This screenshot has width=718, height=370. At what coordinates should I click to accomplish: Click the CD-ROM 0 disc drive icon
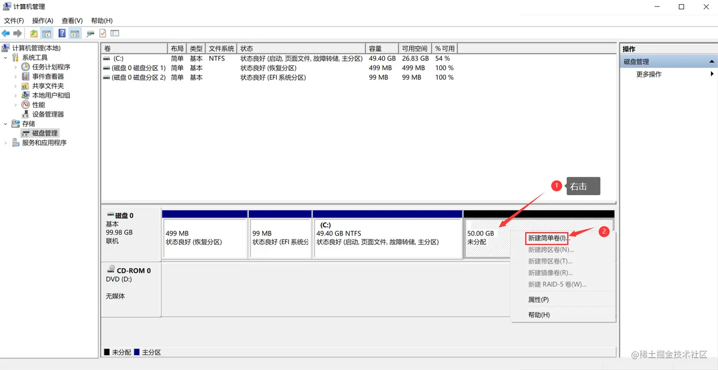[111, 270]
